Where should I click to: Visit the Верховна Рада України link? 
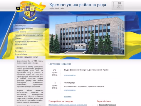tap(107, 105)
